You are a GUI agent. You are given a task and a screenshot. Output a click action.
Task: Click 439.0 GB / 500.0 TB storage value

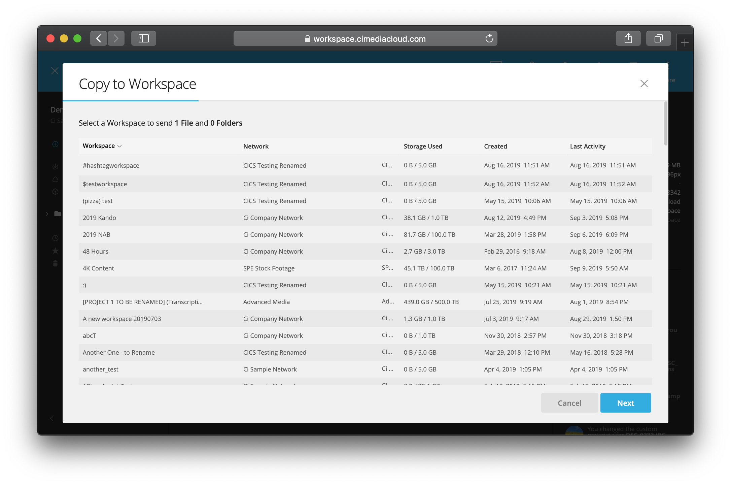(x=431, y=302)
